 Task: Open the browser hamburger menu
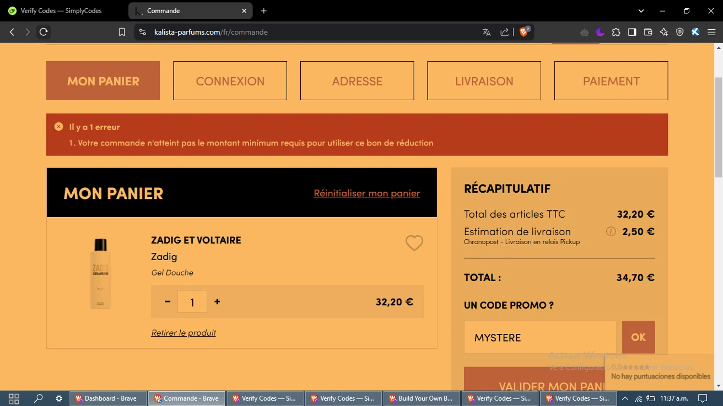click(x=711, y=32)
